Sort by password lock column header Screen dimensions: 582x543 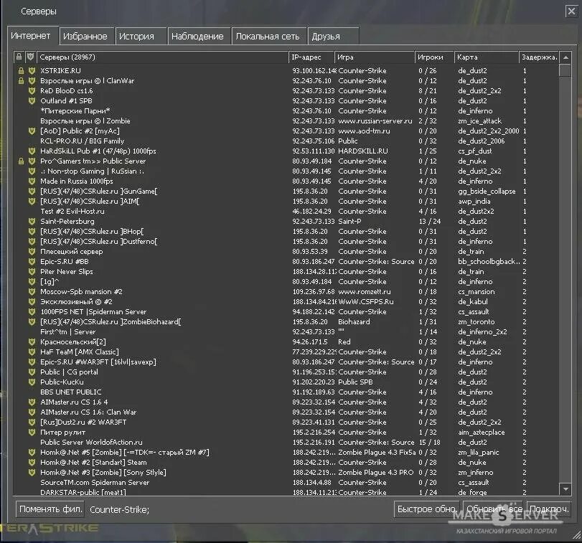click(x=19, y=57)
